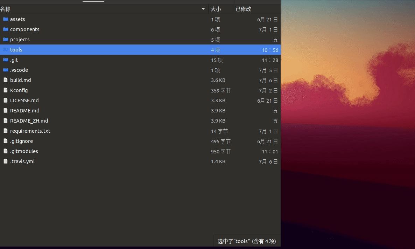The image size is (415, 249).
Task: Select the .gitignore file name
Action: tap(21, 141)
